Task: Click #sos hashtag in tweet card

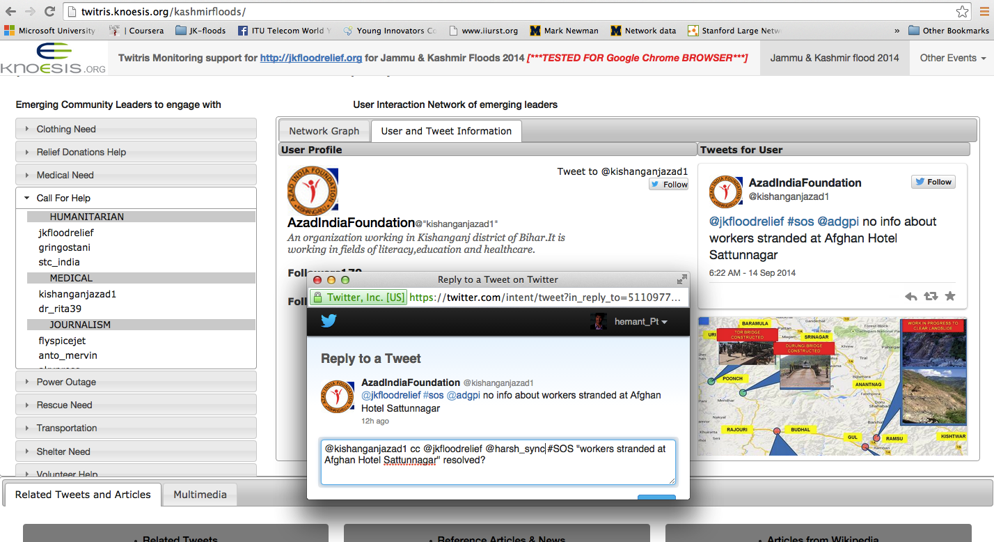Action: [800, 222]
